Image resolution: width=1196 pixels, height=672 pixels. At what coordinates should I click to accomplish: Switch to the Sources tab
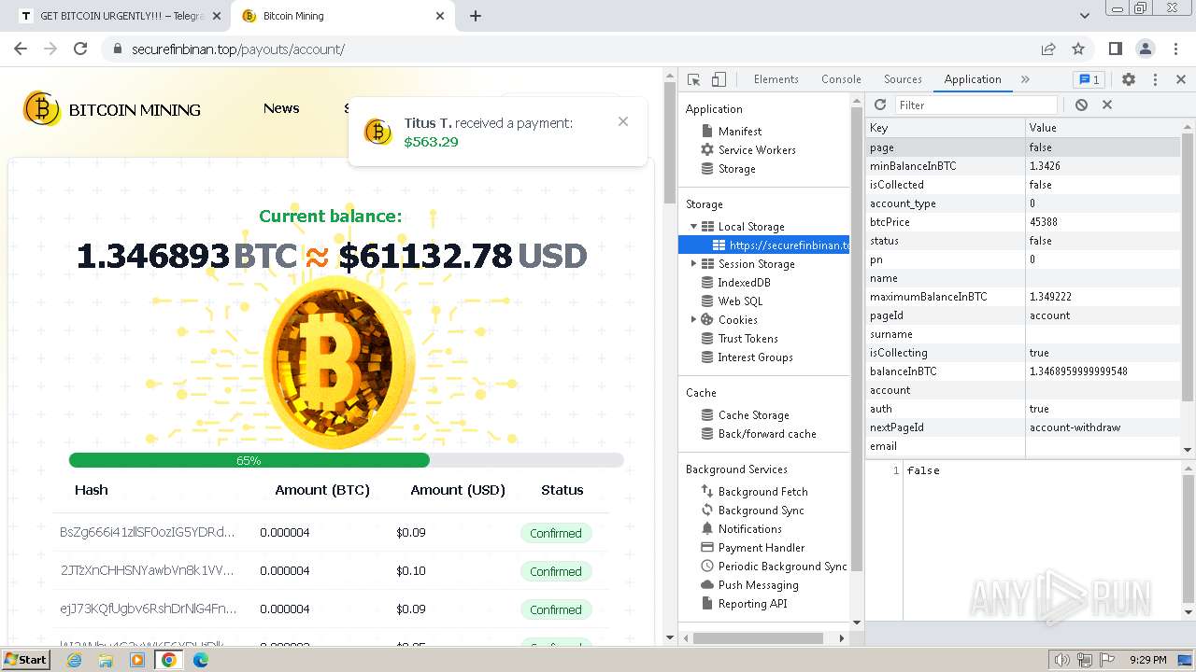[903, 79]
